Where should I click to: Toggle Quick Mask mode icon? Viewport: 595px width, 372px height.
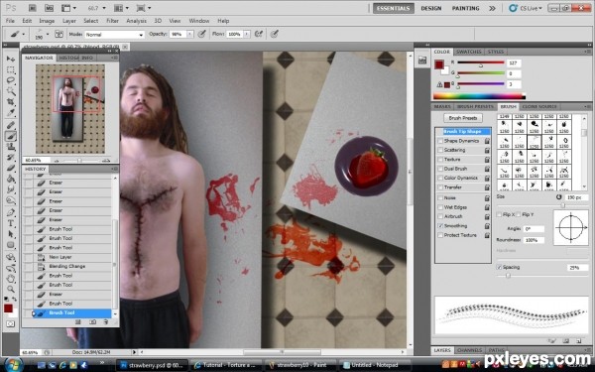[10, 323]
